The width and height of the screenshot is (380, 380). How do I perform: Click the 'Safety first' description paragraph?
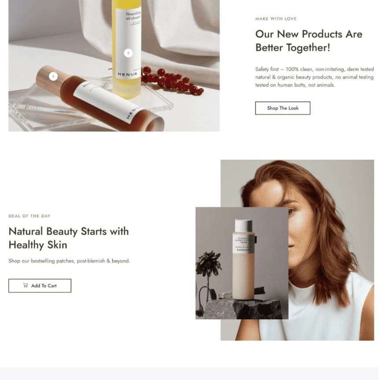tap(314, 77)
